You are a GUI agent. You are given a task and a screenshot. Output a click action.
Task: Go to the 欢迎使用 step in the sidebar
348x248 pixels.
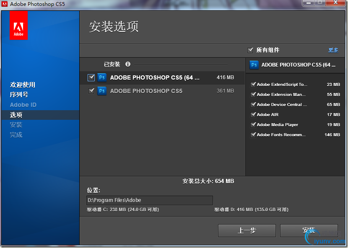22,85
